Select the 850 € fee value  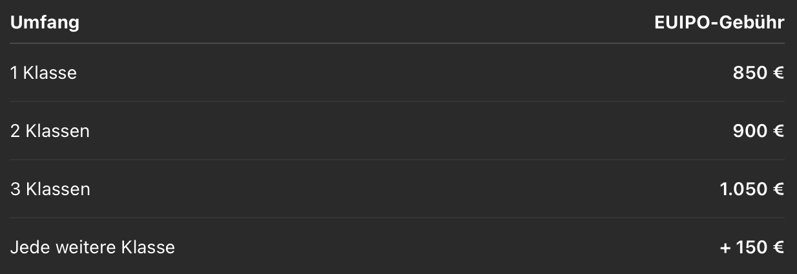coord(758,73)
